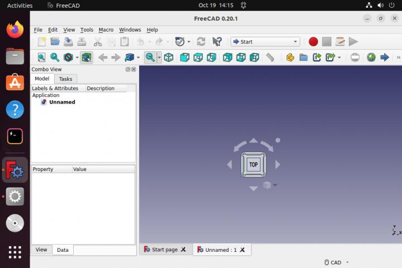The image size is (402, 268).
Task: Click the Fit all zoom icon
Action: click(42, 57)
